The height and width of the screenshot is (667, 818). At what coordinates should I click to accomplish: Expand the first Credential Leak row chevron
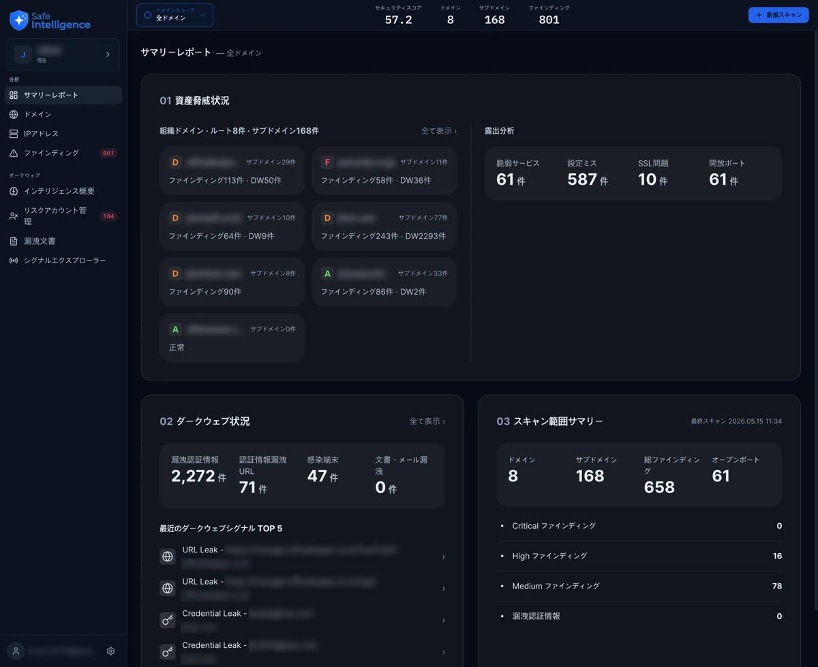click(444, 621)
